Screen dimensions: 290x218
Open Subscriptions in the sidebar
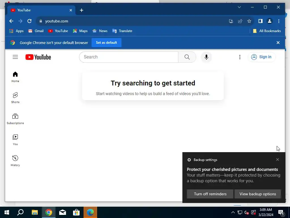coord(15,119)
